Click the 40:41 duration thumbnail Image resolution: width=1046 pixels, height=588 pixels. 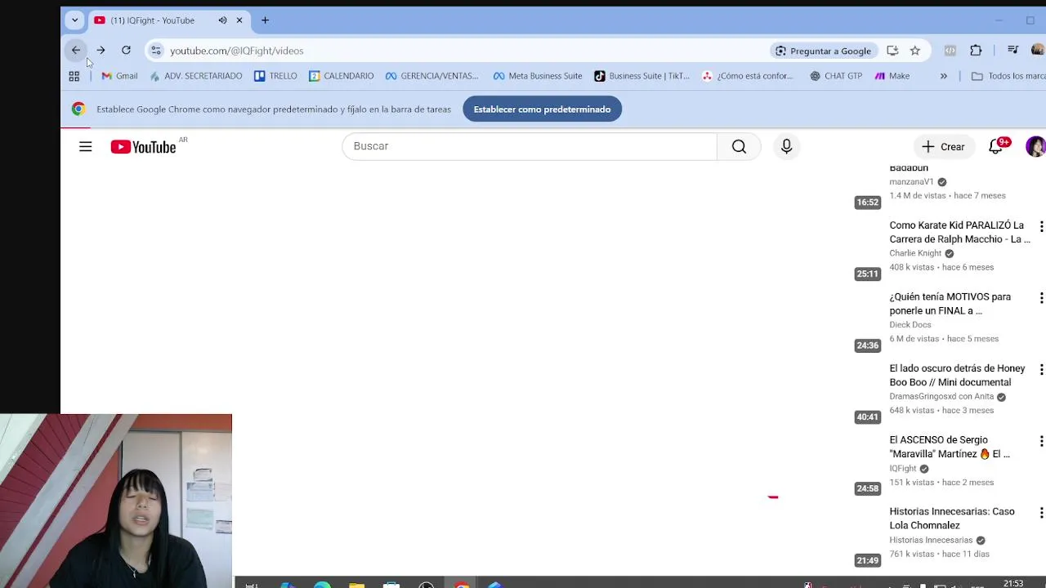click(868, 417)
